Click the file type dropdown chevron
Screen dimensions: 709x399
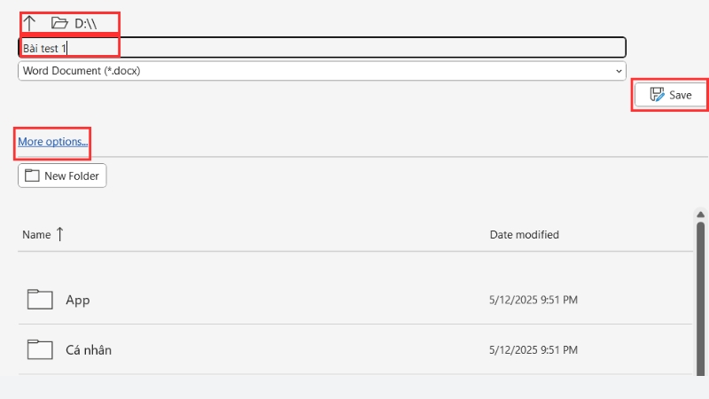618,70
